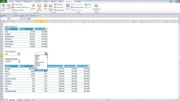Toggle the Headings checkbox
180x101 pixels.
coord(28,16)
